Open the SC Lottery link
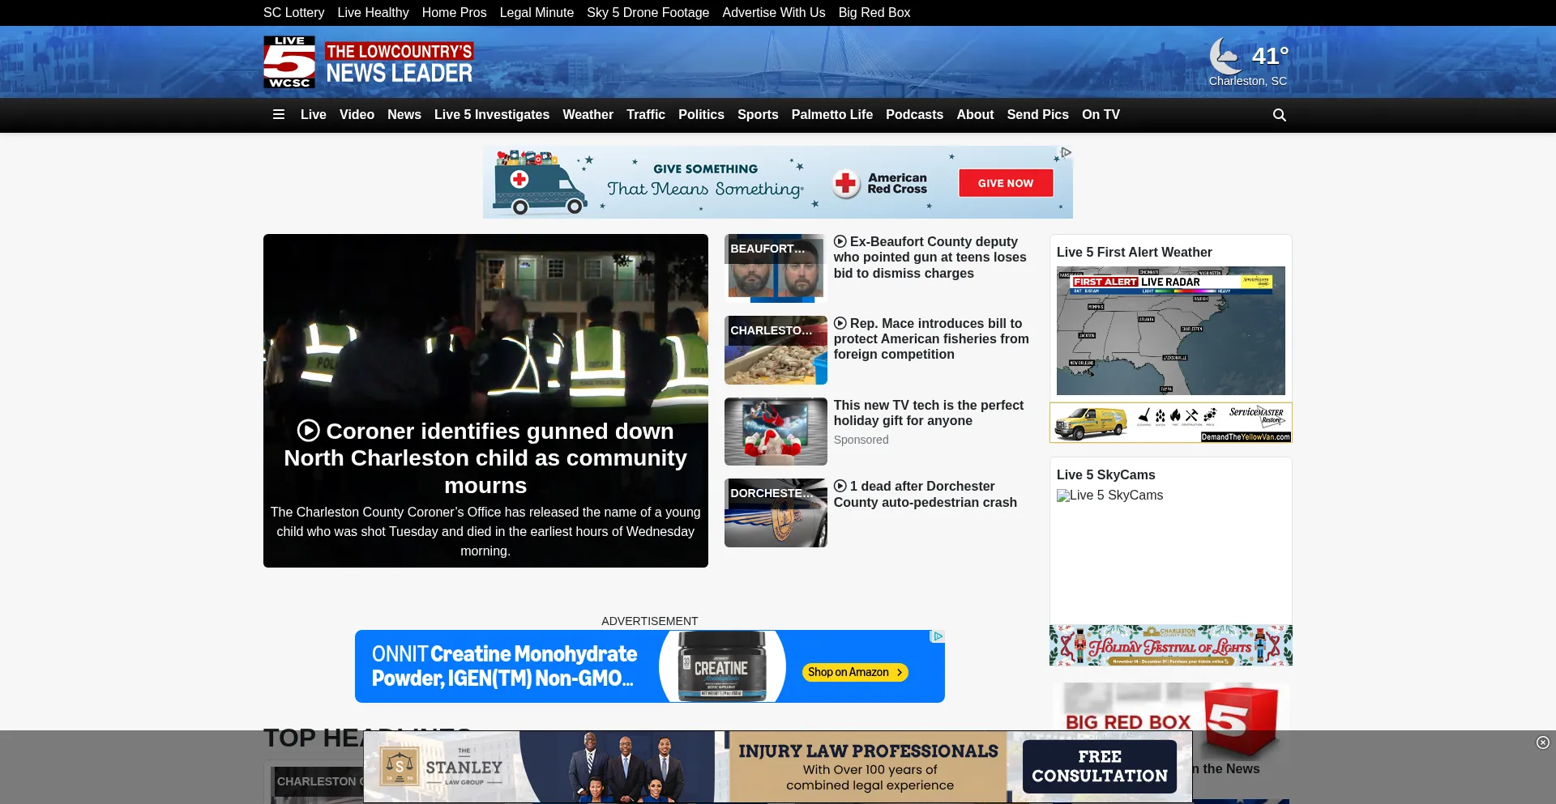Screen dimensions: 1556x804 [293, 12]
